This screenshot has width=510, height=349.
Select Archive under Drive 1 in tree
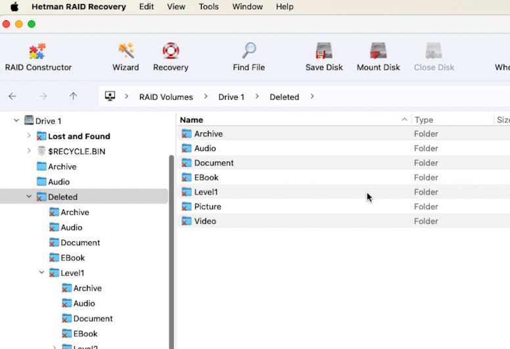62,166
